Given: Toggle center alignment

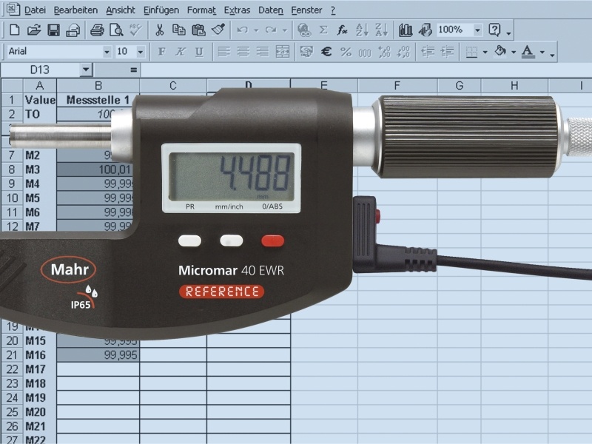Looking at the screenshot, I should point(243,52).
